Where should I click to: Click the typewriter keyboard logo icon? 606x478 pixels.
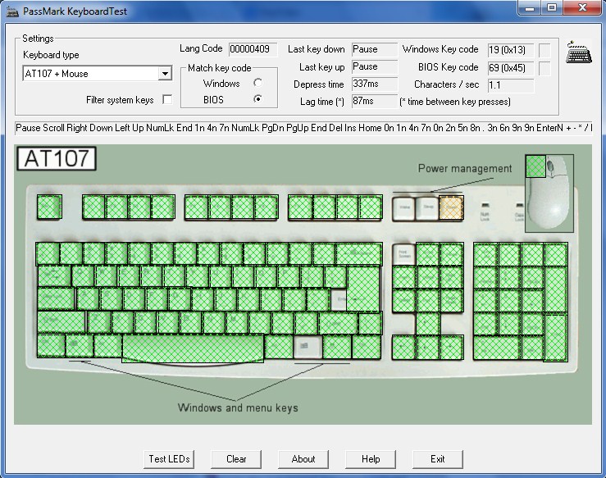pos(579,52)
